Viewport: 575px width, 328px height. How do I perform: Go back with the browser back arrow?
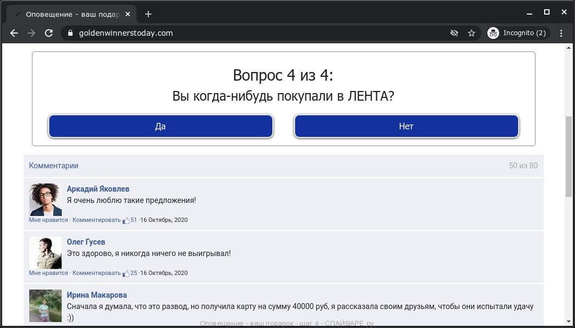14,33
